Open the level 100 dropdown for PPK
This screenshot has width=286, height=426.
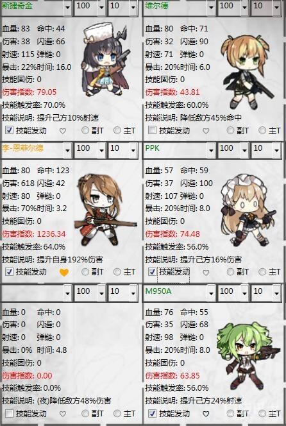[x=244, y=149]
